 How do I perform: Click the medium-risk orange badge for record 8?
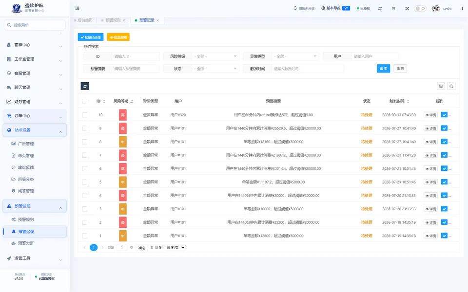[123, 142]
